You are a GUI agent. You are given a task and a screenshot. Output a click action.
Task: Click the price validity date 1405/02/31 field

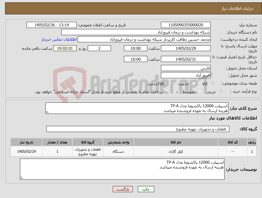click(x=186, y=59)
